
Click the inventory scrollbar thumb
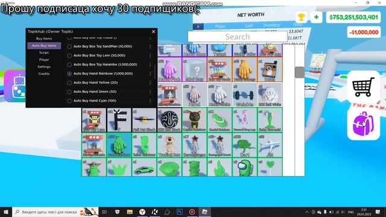point(300,72)
